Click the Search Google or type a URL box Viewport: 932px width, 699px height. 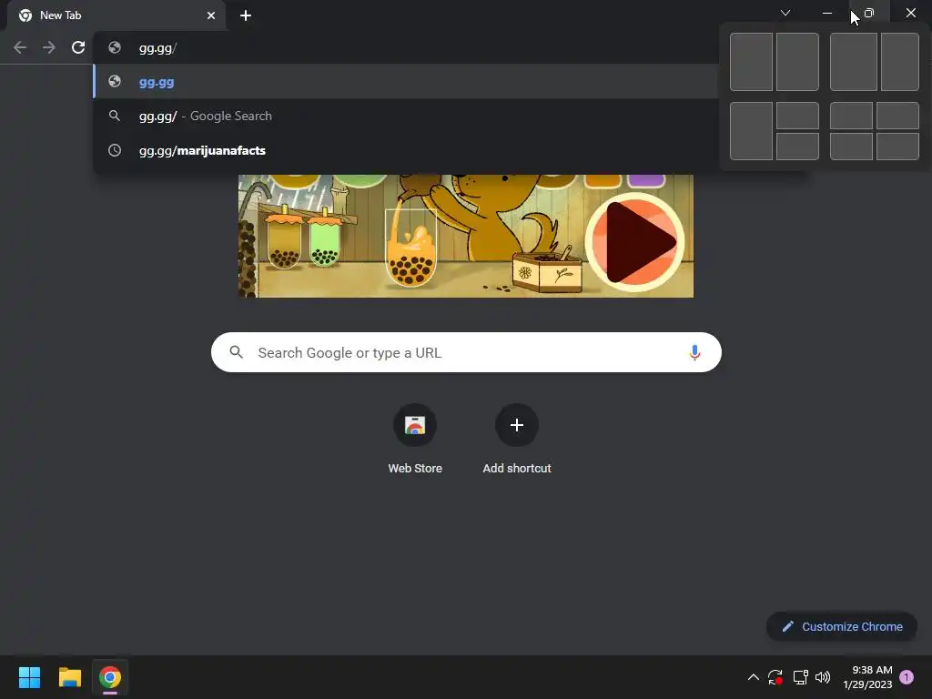coord(466,352)
